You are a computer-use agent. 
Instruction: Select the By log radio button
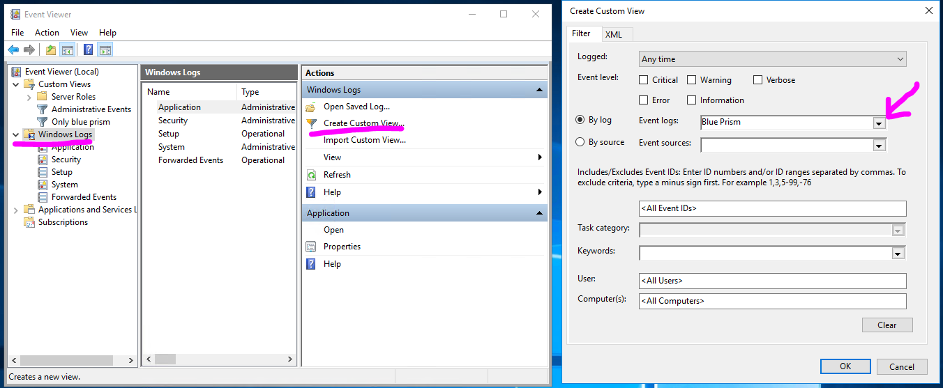click(580, 120)
